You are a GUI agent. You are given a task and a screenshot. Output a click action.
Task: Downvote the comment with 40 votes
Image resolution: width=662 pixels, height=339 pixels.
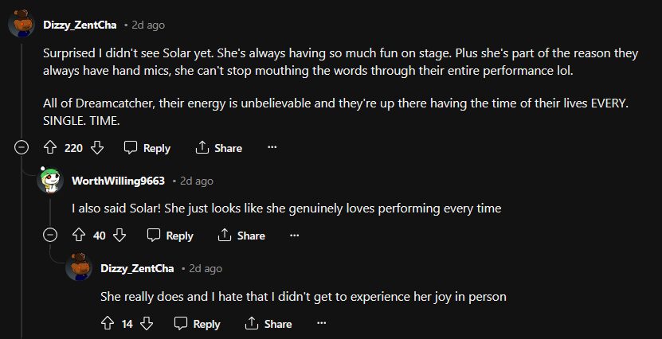(120, 236)
